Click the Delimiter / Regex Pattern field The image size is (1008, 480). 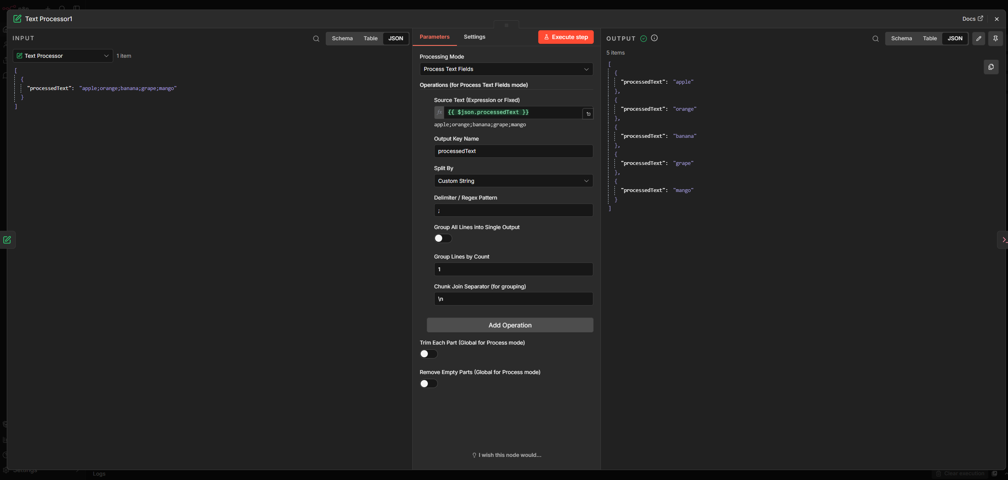tap(513, 210)
